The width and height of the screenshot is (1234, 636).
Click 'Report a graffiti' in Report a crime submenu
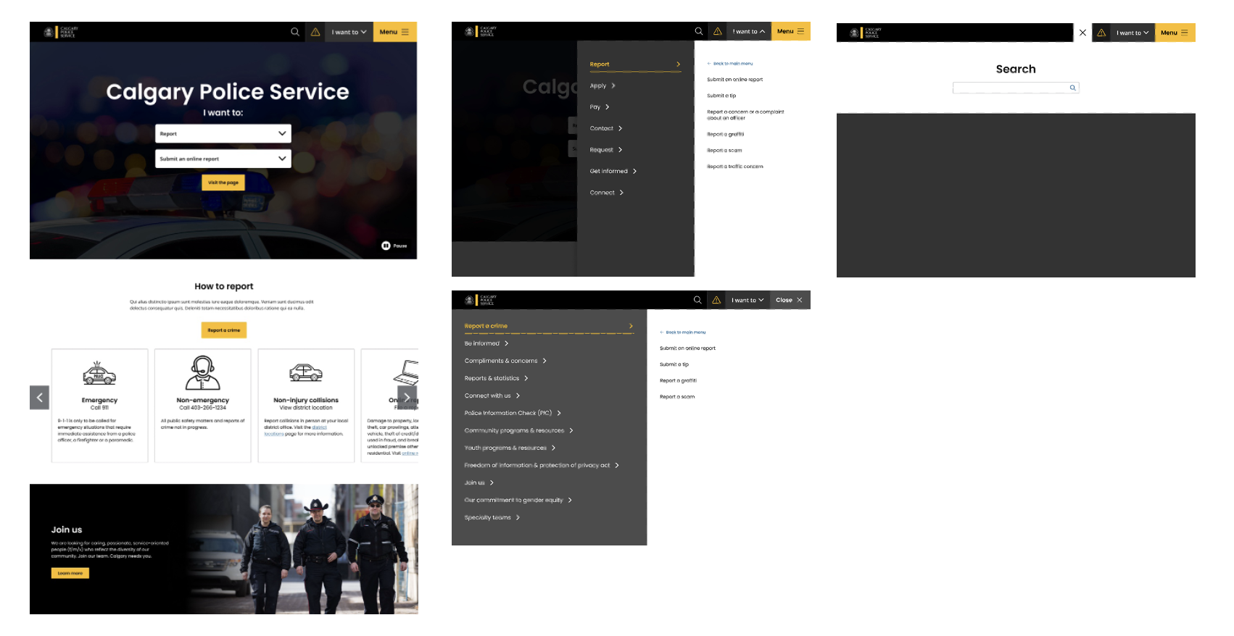tap(678, 380)
